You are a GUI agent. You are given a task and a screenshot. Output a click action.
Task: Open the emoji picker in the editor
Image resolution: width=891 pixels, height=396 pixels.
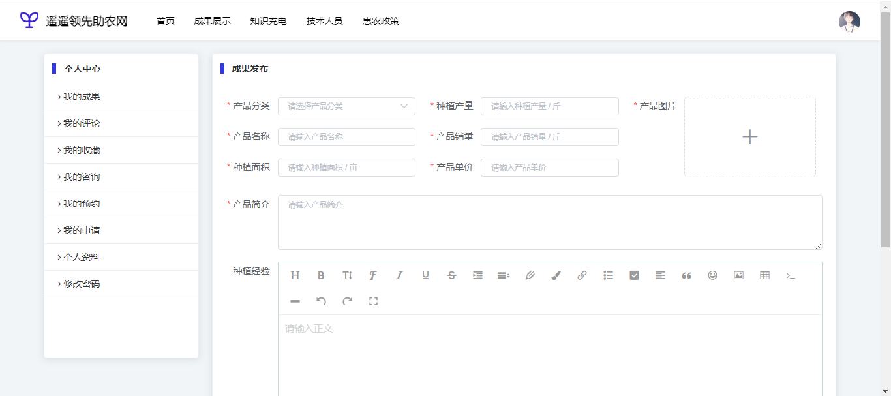coord(712,275)
